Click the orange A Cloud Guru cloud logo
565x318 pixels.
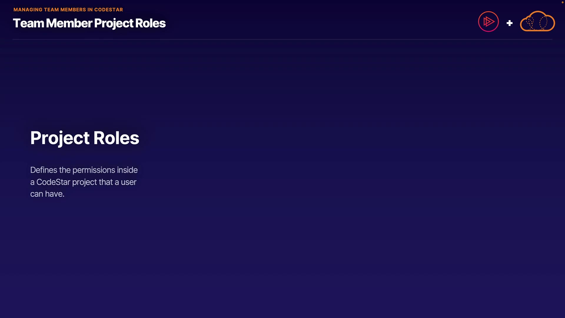click(537, 21)
